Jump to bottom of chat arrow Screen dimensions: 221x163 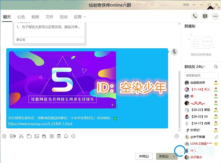179,130
